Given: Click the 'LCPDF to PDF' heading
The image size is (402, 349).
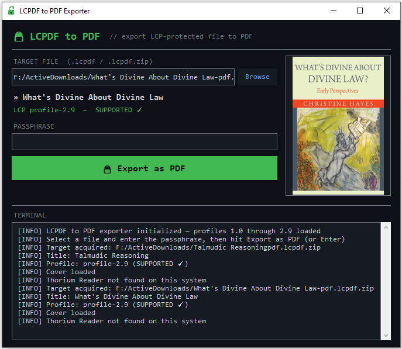Looking at the screenshot, I should click(65, 36).
